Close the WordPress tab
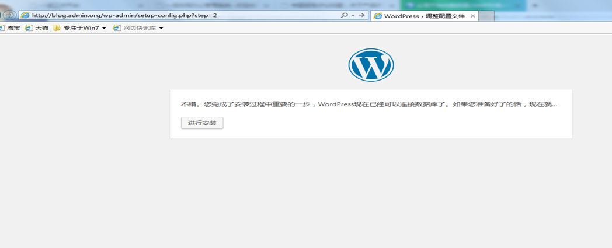612x248 pixels. click(472, 16)
